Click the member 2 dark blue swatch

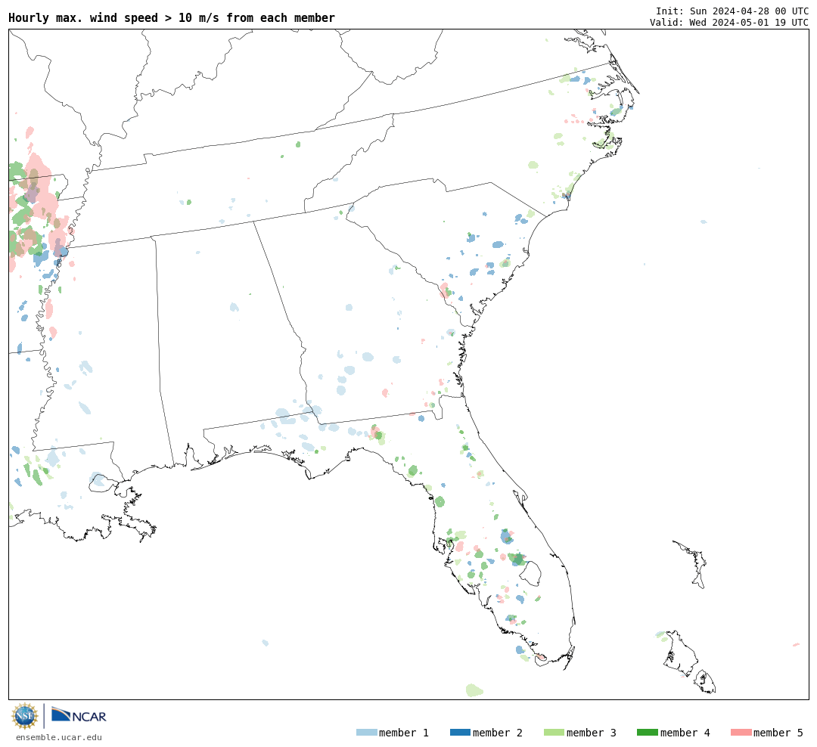pyautogui.click(x=460, y=733)
